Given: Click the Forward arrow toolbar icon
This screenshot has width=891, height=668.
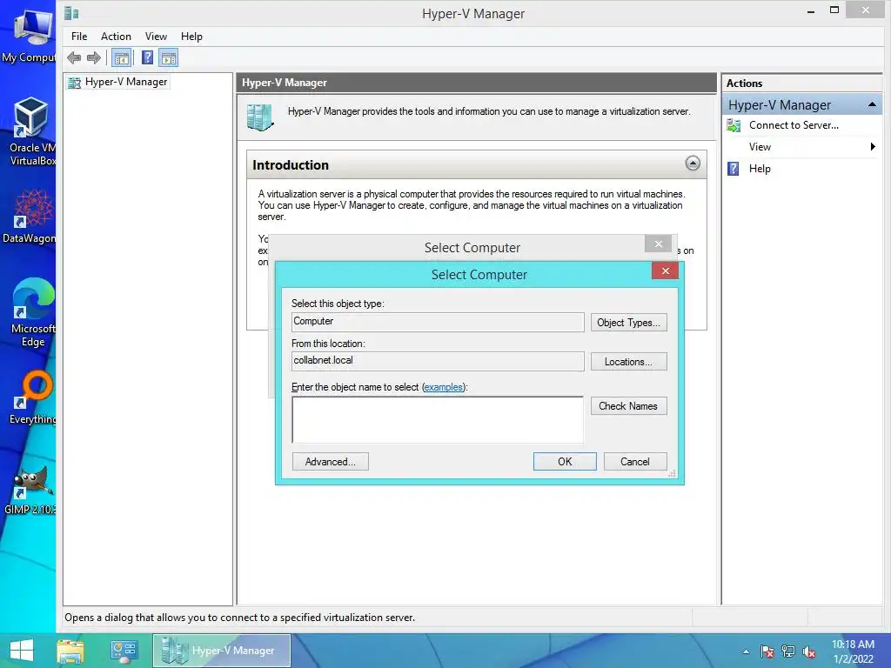Looking at the screenshot, I should click(94, 57).
